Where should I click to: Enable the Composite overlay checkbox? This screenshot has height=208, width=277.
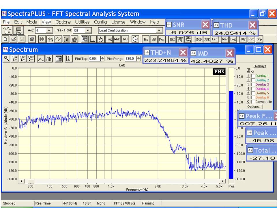[x=253, y=102]
